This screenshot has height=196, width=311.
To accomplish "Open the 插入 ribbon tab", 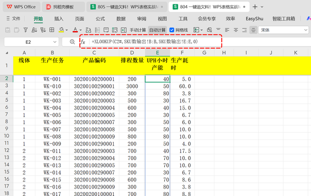I will 59,19.
